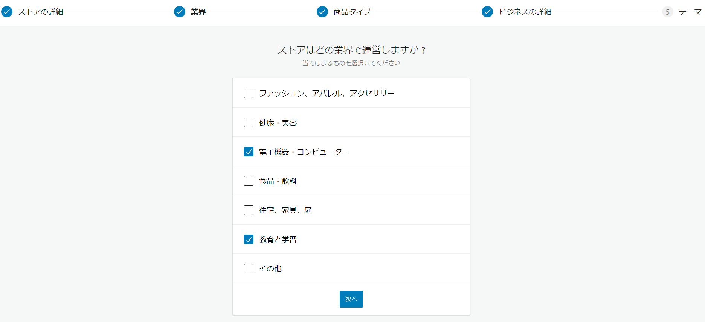Open the 商品タイプ step label
This screenshot has height=322, width=705.
[352, 12]
